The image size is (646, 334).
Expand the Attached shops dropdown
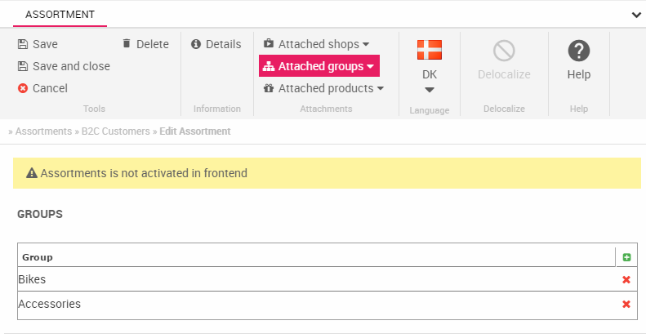[316, 44]
